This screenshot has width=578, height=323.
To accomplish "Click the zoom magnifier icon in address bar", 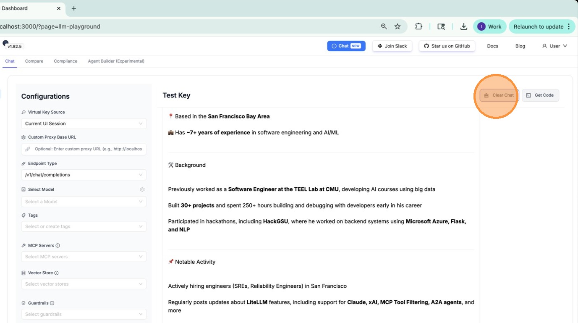I will tap(384, 26).
